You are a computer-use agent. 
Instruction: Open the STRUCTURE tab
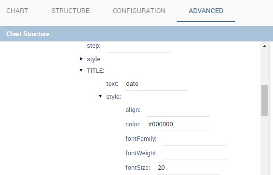(70, 11)
